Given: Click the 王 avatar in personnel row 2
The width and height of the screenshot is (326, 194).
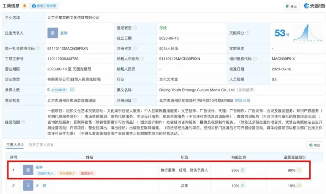Looking at the screenshot, I should click(x=28, y=186).
